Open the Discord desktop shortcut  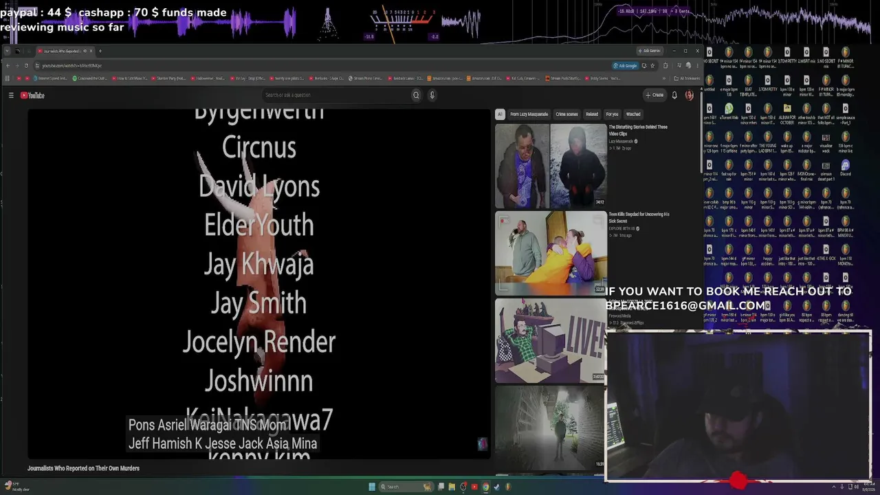click(x=845, y=168)
